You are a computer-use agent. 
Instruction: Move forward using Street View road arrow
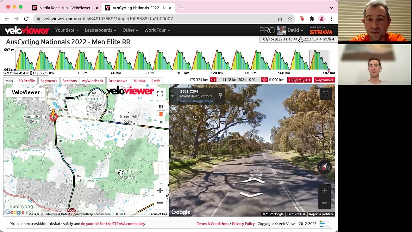(x=254, y=181)
